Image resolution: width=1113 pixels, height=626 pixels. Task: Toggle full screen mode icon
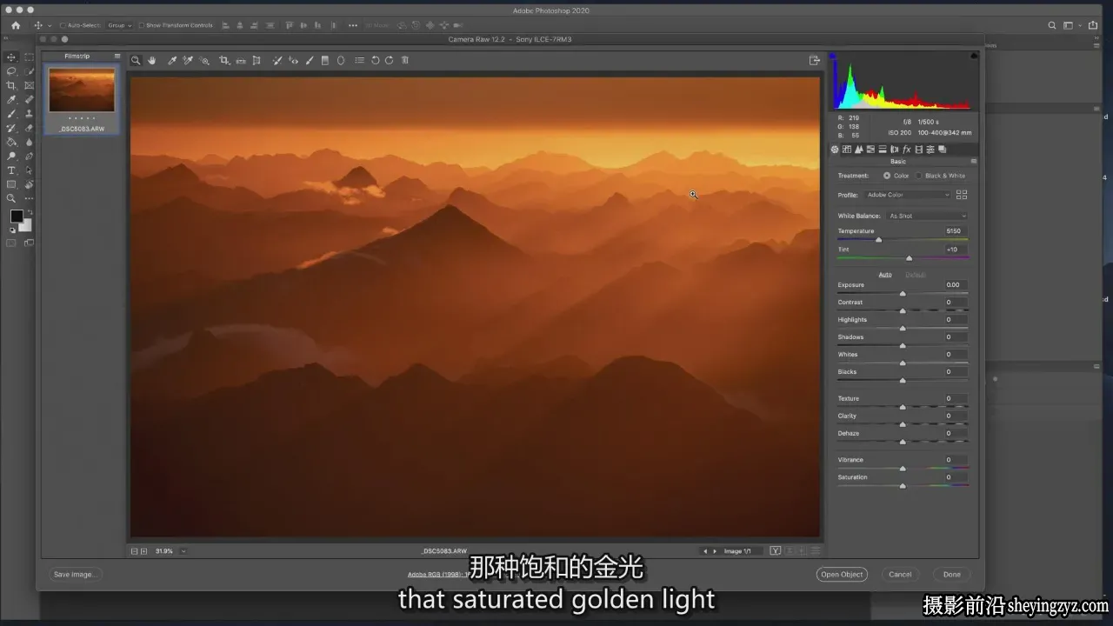point(815,60)
